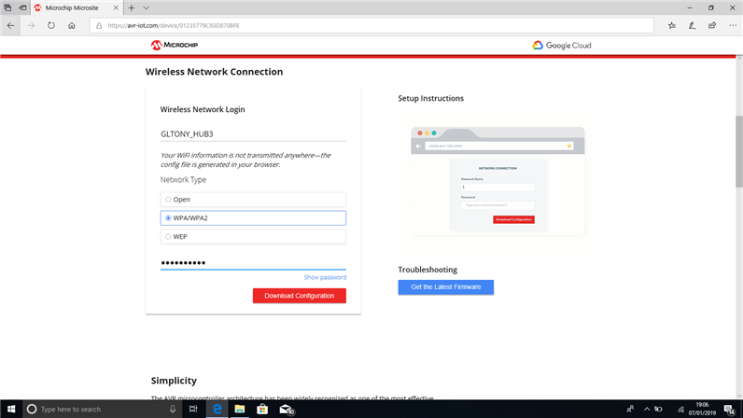Click the Wireless Network Connection heading
This screenshot has width=743, height=418.
(x=214, y=72)
